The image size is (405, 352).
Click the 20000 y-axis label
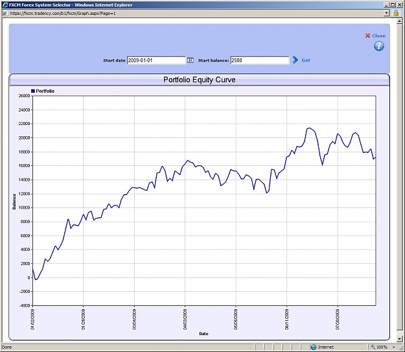24,137
